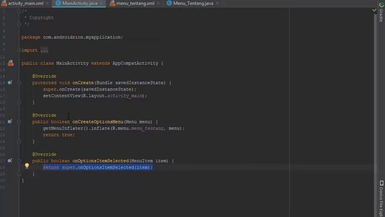The height and width of the screenshot is (217, 385).
Task: Click the fold marker at onCreate closing brace
Action: pyautogui.click(x=19, y=102)
